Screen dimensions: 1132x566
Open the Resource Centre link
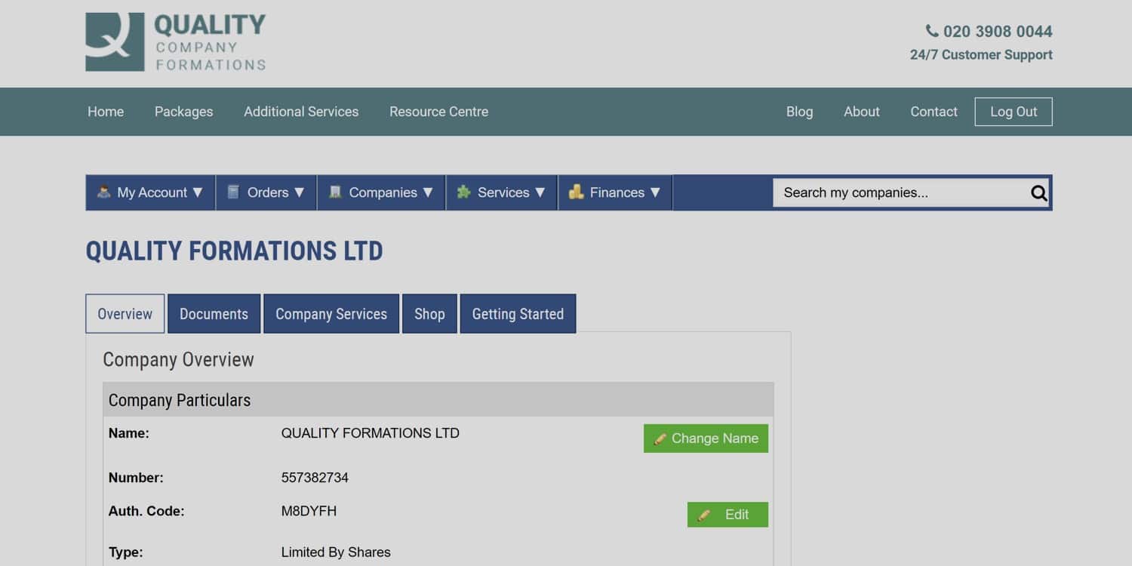[x=438, y=112]
